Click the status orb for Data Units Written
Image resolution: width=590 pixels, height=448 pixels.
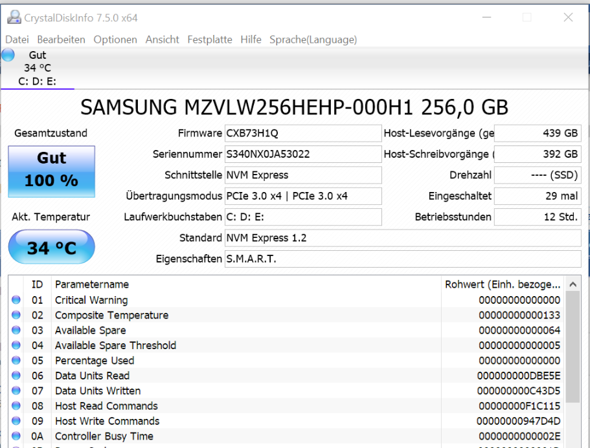16,390
